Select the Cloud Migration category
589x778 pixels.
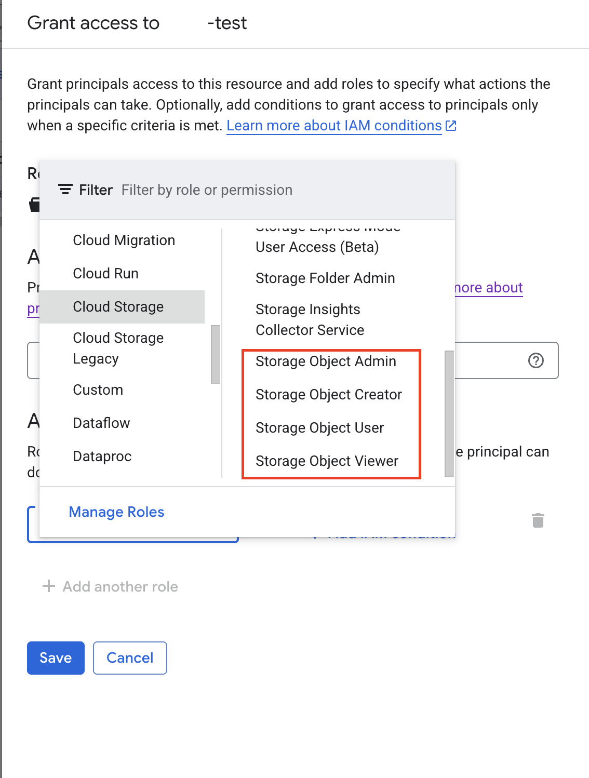tap(124, 240)
